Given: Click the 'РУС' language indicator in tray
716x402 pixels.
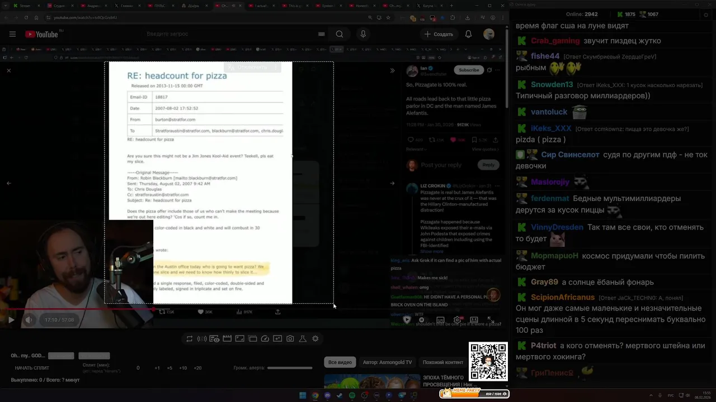Looking at the screenshot, I should [x=671, y=395].
